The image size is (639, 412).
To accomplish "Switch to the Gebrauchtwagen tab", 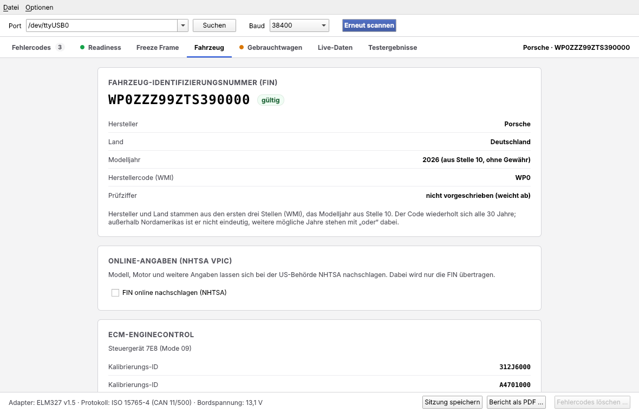I will tap(271, 47).
